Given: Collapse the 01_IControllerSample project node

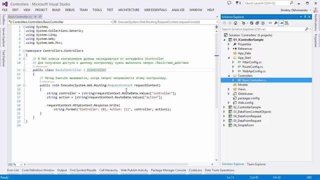Looking at the screenshot, I should pyautogui.click(x=224, y=40).
